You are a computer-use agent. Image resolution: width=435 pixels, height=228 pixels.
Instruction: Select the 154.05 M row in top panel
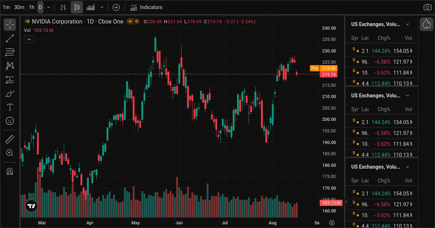pyautogui.click(x=382, y=51)
